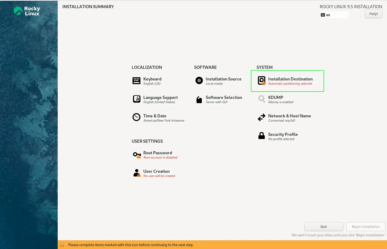
Task: Click the Keyboard layout icon
Action: [x=136, y=81]
